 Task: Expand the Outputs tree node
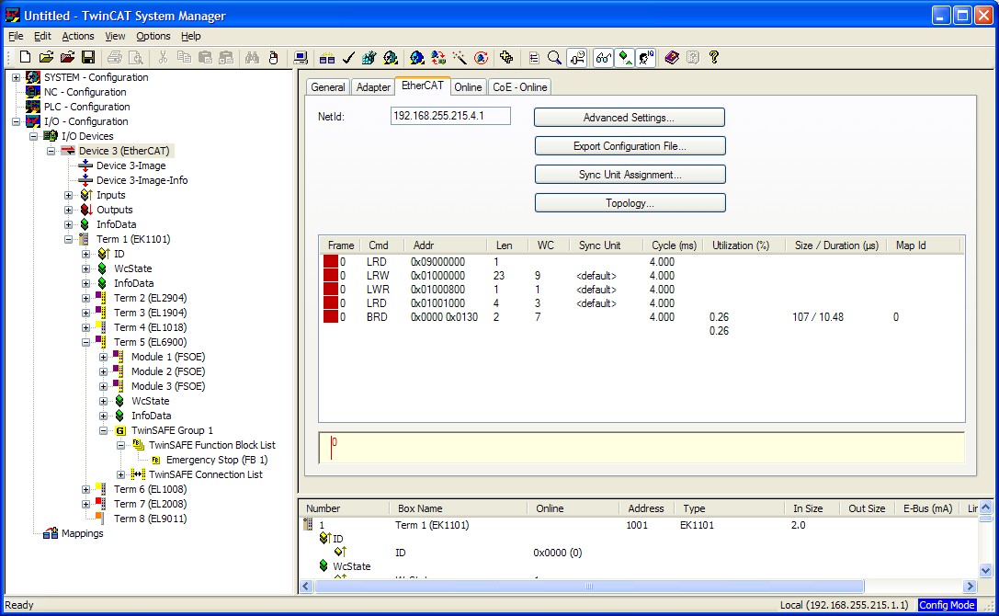pos(68,210)
